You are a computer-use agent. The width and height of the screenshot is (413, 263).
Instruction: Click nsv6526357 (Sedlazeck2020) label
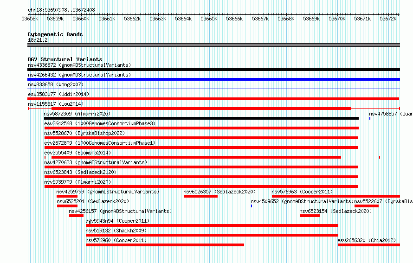click(219, 192)
